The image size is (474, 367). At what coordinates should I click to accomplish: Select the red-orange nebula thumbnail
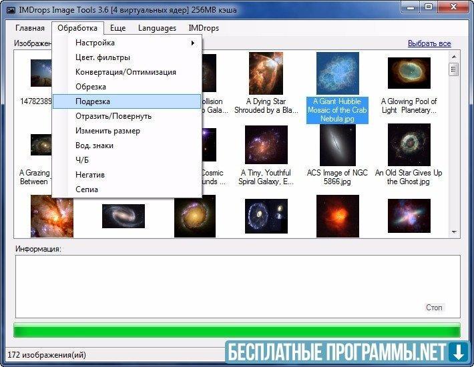(338, 216)
